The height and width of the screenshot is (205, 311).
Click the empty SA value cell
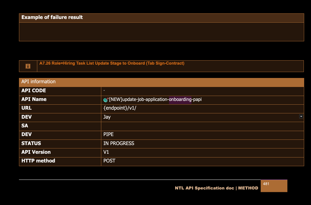click(202, 126)
